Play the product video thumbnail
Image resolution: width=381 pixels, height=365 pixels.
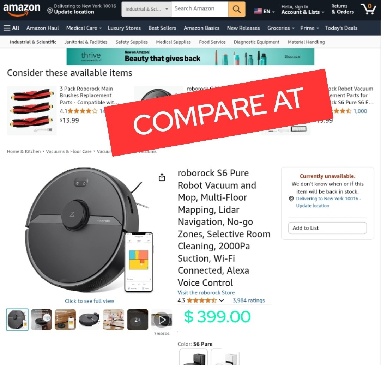(162, 320)
